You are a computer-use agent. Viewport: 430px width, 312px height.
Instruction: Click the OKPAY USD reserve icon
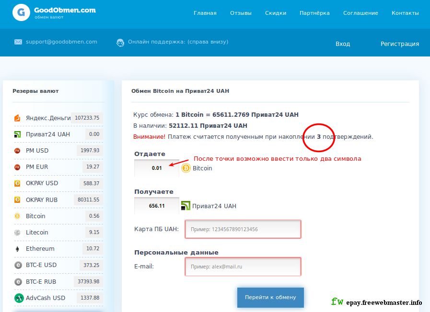pos(17,183)
